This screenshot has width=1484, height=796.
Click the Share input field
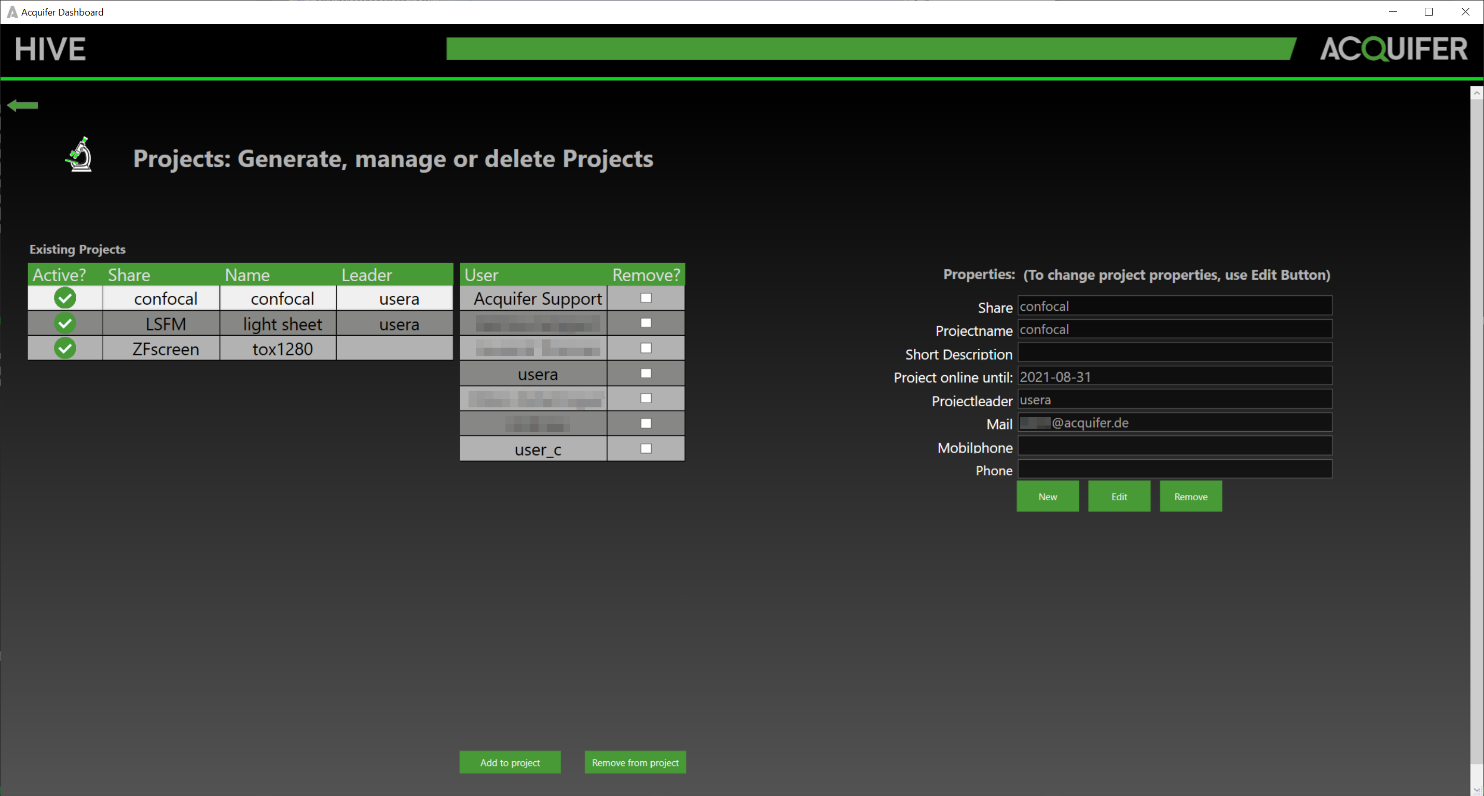[1175, 306]
